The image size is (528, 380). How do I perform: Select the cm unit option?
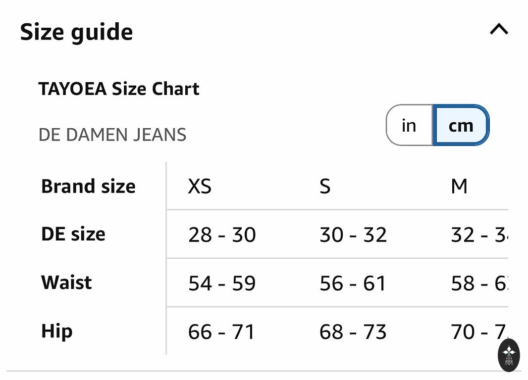(x=461, y=126)
